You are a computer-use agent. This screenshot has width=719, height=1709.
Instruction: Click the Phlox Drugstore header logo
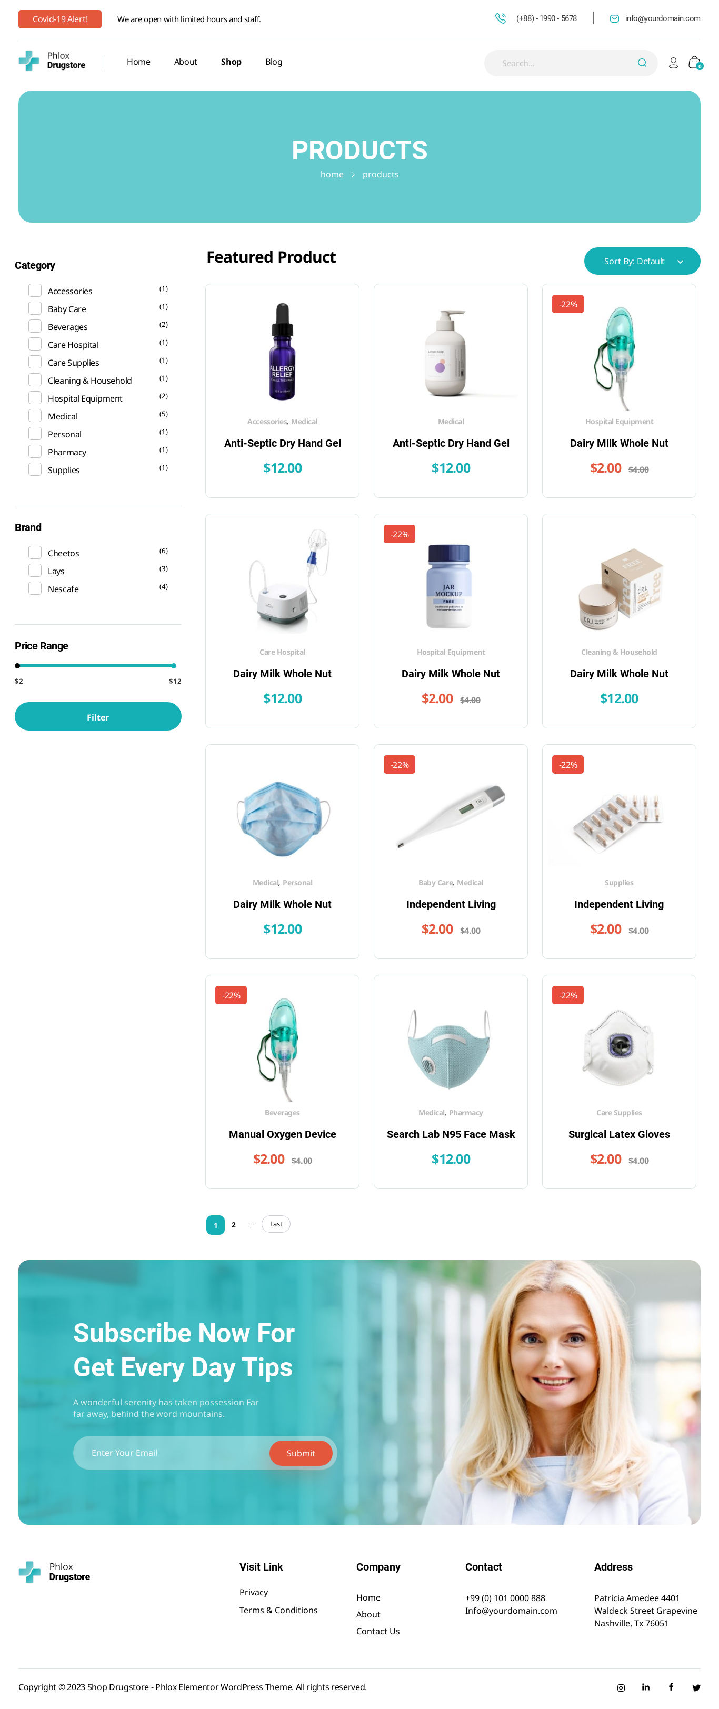point(53,61)
